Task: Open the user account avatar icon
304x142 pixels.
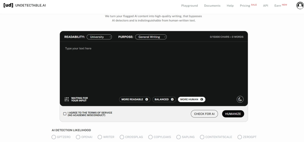Action: pyautogui.click(x=300, y=6)
